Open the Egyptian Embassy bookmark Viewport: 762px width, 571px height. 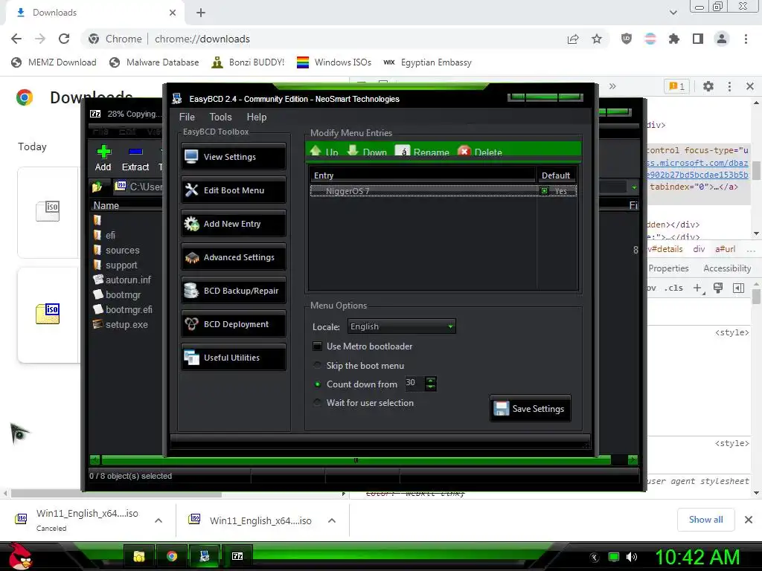[x=428, y=62]
